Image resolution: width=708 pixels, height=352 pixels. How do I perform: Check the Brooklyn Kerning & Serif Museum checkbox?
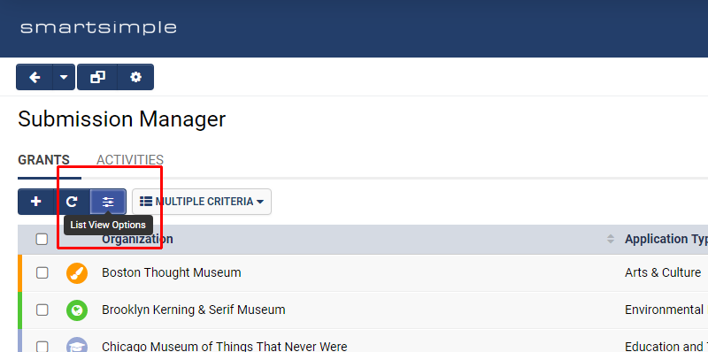(x=42, y=310)
